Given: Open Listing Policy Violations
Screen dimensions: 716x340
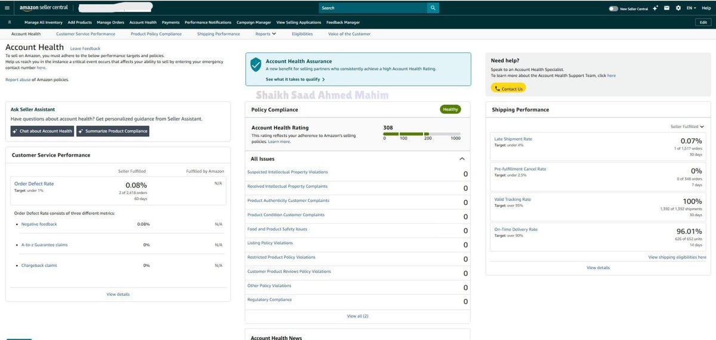Looking at the screenshot, I should click(x=270, y=243).
